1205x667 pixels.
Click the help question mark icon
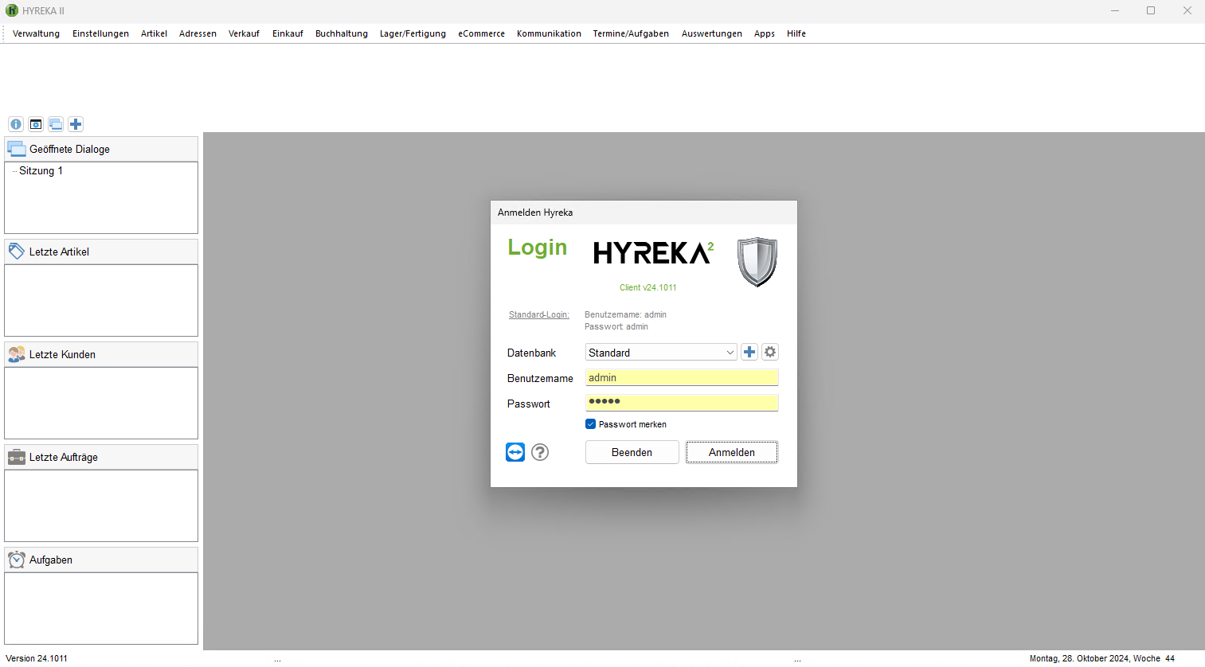pos(540,452)
